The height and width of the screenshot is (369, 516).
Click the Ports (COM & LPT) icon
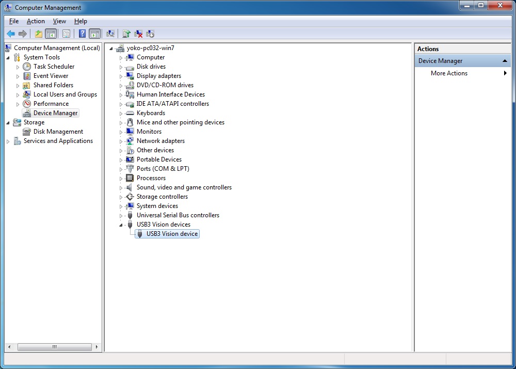(x=131, y=169)
